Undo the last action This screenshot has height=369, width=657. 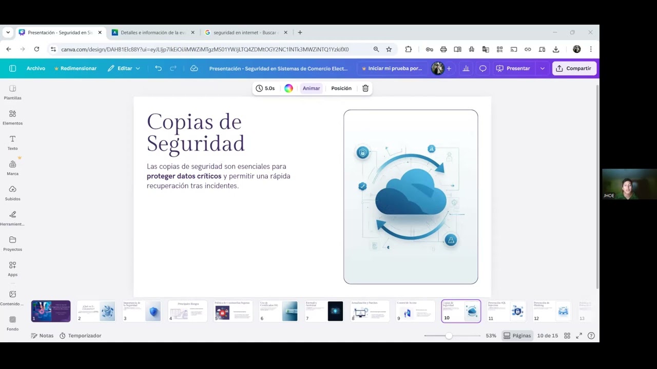[x=158, y=68]
